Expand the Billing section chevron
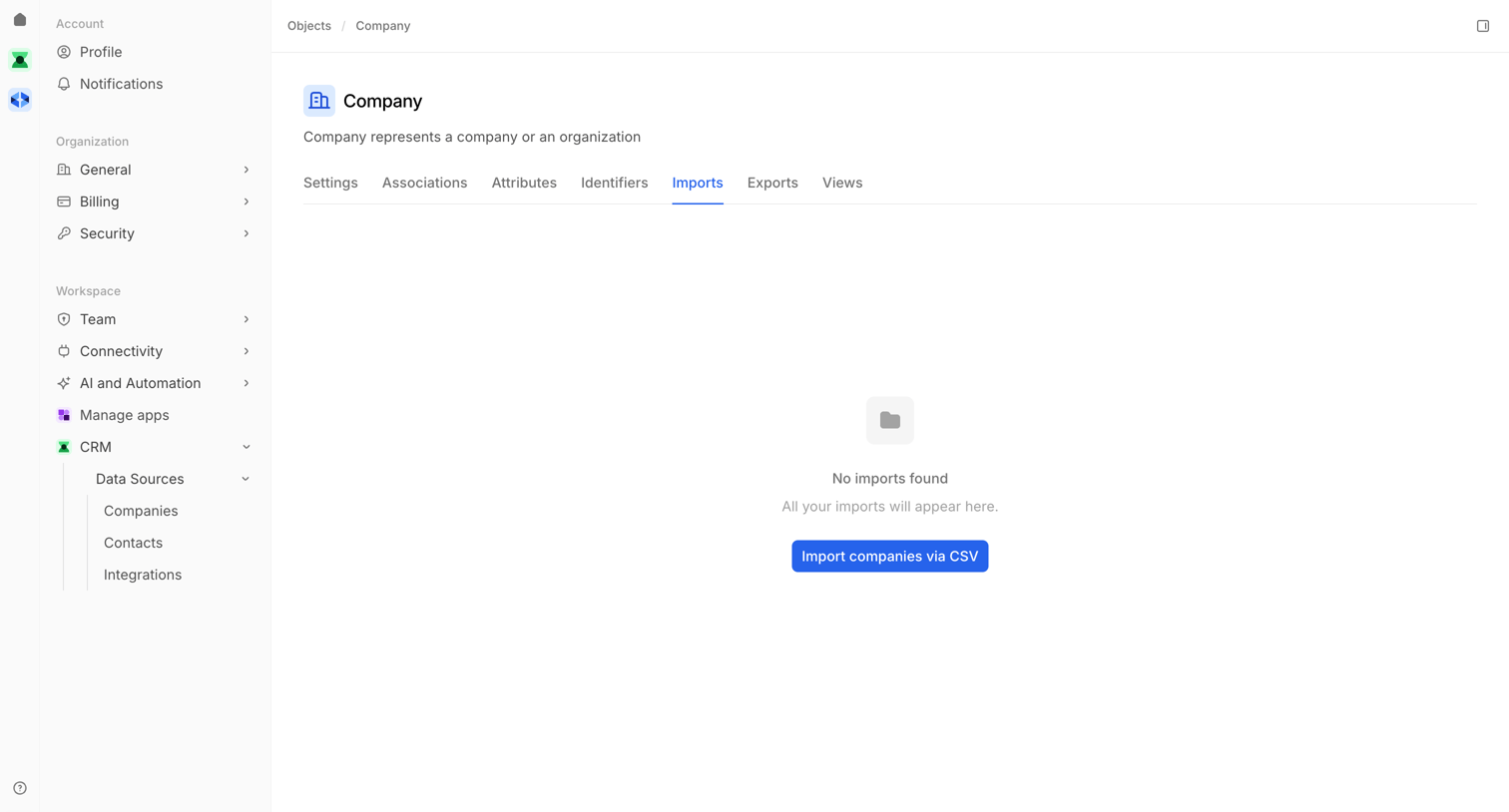This screenshot has height=812, width=1509. [247, 202]
